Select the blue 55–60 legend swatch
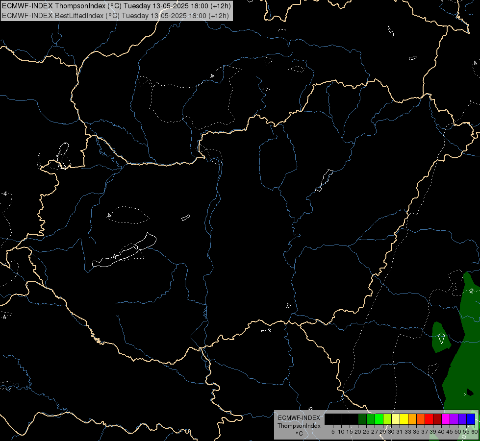The image size is (480, 441). click(471, 419)
